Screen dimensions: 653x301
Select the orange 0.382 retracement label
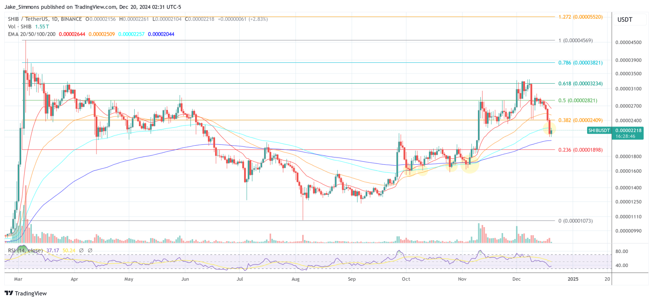580,120
